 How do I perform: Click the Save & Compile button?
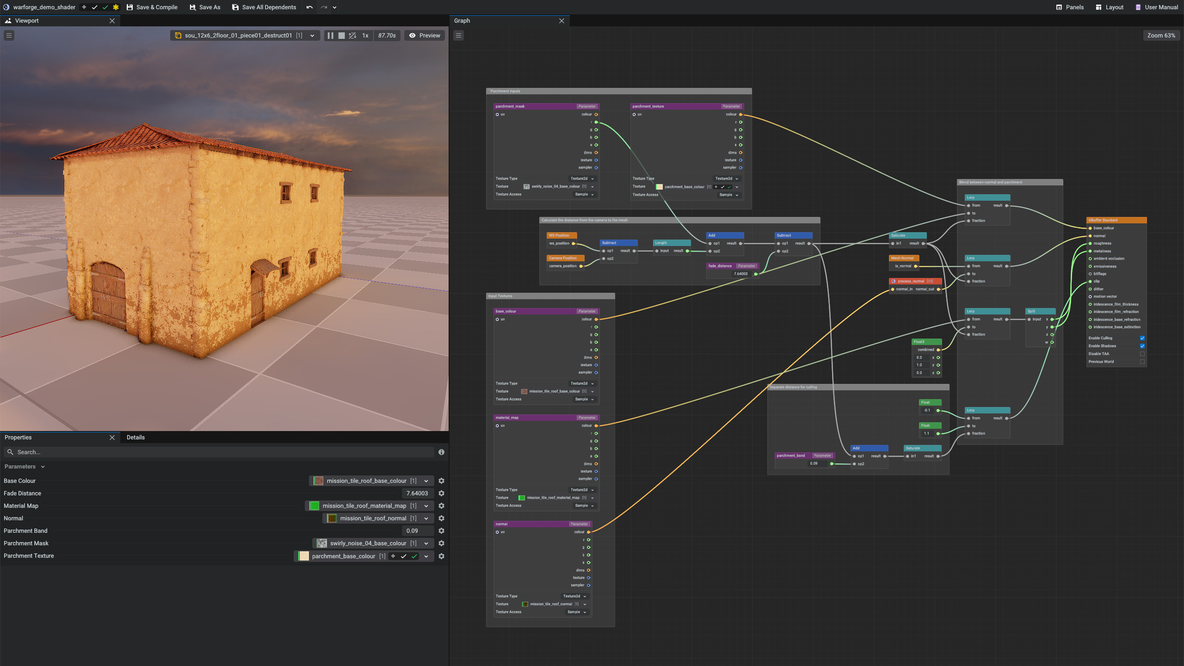(x=152, y=7)
